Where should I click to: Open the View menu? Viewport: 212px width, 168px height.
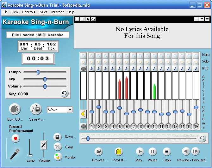click(15, 12)
